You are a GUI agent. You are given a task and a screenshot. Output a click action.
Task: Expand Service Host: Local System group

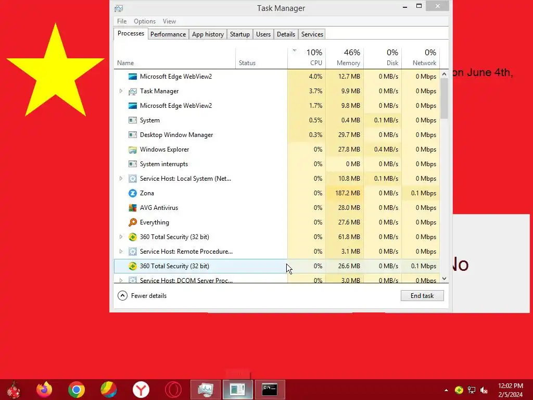121,179
